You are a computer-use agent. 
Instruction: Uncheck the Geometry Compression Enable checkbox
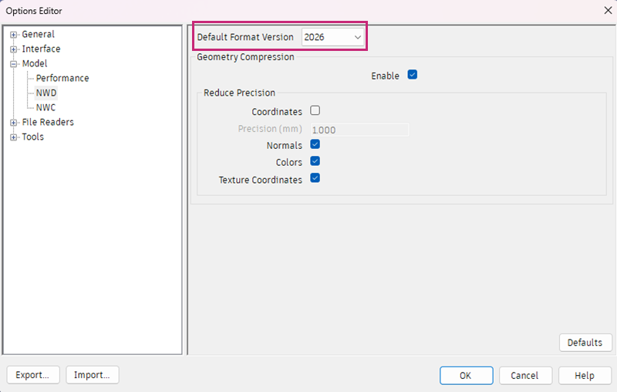click(x=412, y=74)
